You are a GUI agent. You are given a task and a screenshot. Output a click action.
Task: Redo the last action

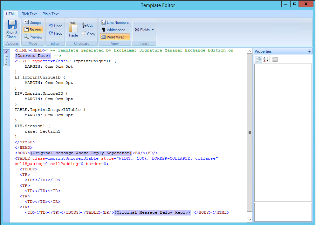(x=55, y=33)
